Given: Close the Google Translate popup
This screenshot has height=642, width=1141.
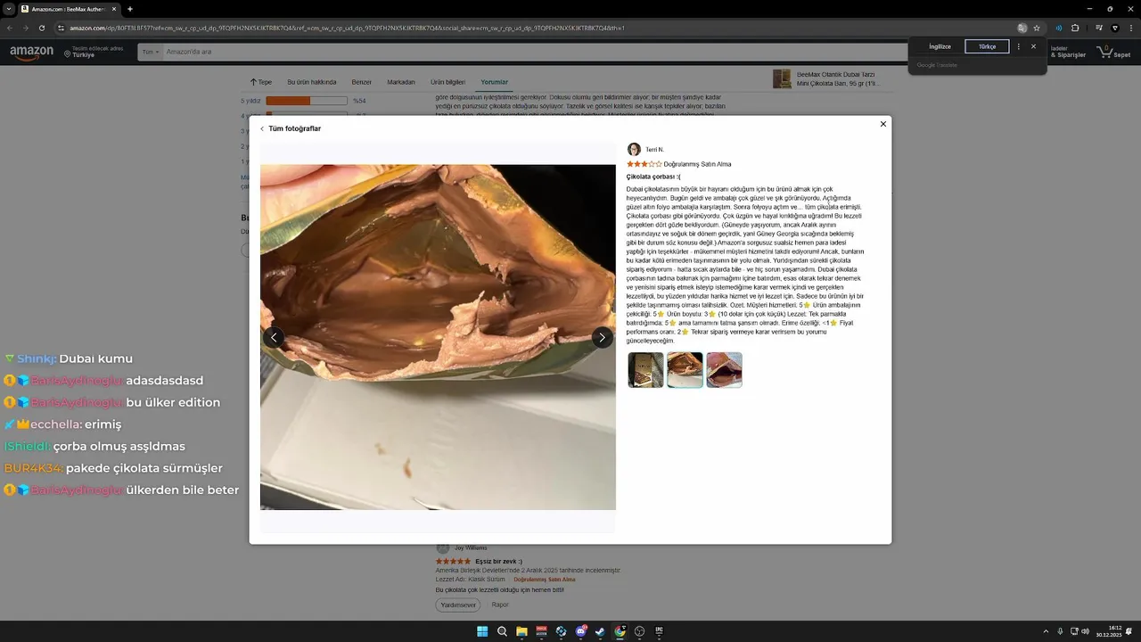Looking at the screenshot, I should click(1033, 46).
